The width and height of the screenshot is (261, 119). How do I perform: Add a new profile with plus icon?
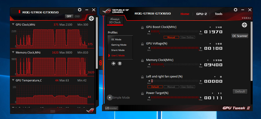113,63
